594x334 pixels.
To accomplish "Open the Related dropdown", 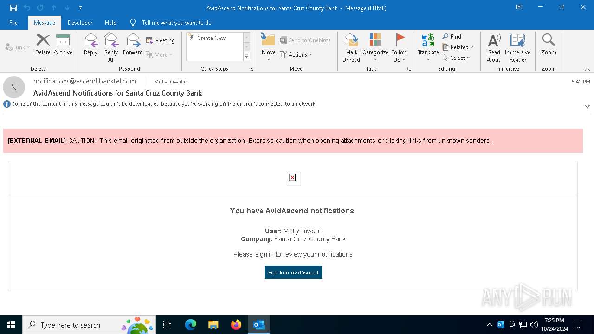I will 458,47.
